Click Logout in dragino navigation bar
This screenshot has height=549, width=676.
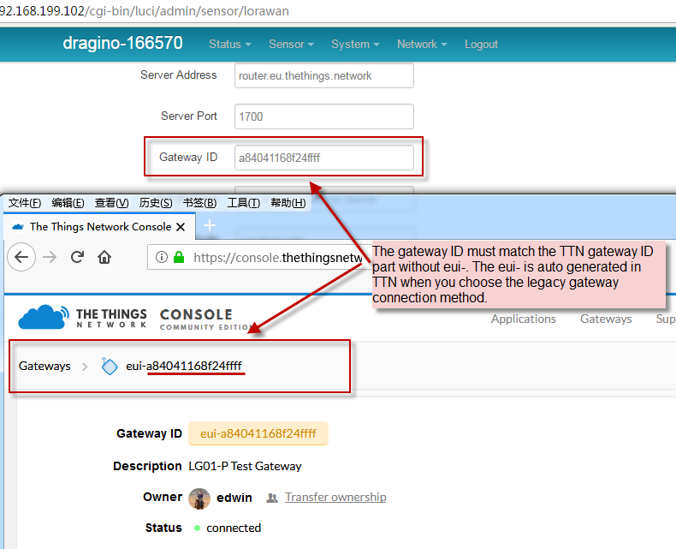coord(481,44)
